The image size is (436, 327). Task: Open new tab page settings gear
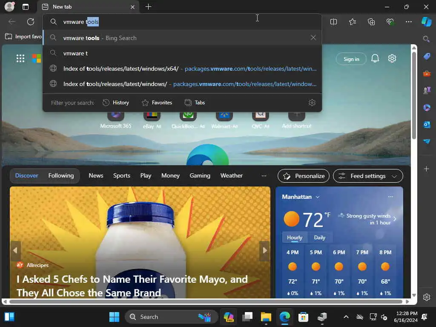(x=392, y=58)
